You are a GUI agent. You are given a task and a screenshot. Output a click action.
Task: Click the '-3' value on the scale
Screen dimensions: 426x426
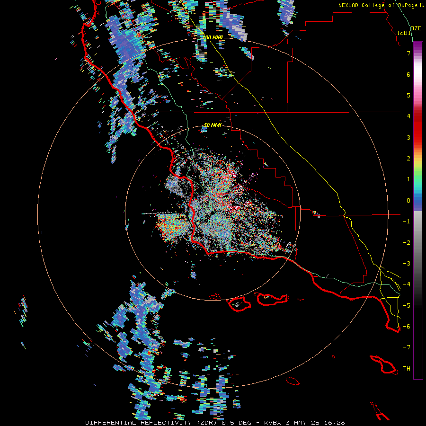(407, 264)
